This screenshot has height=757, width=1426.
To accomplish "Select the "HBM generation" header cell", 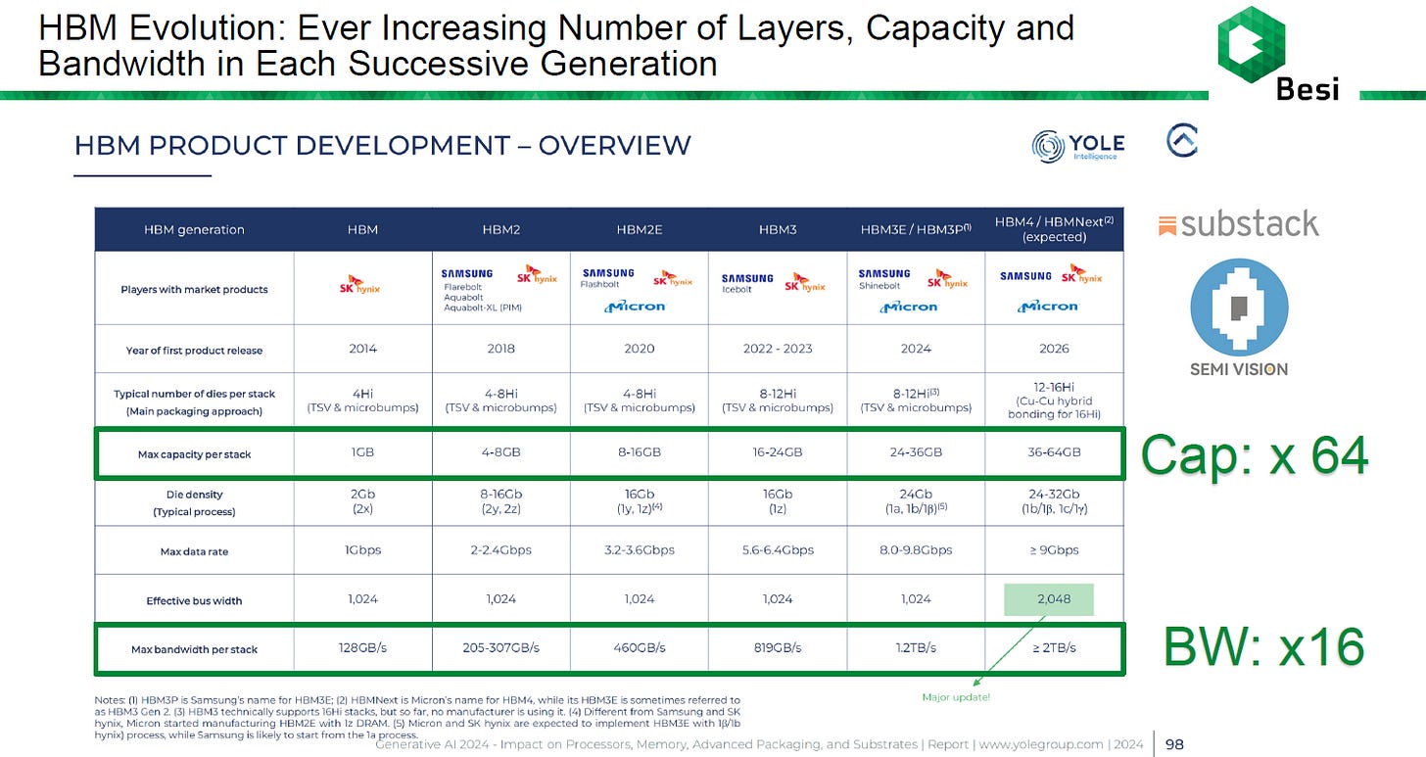I will click(x=194, y=229).
